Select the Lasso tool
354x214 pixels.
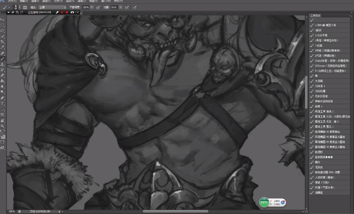point(2,31)
